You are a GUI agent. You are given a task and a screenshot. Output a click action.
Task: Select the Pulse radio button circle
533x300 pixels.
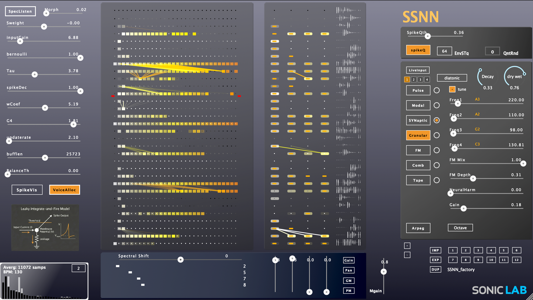[x=437, y=90]
